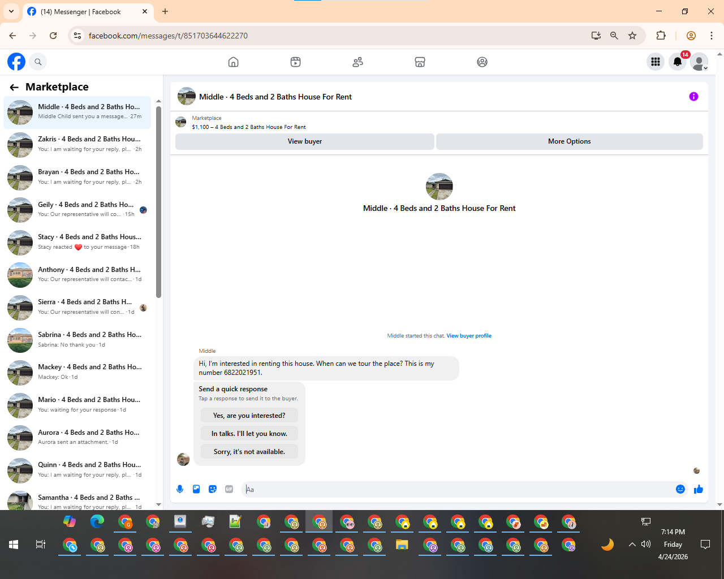Open the Mario conversation
This screenshot has height=579, width=724.
point(77,405)
